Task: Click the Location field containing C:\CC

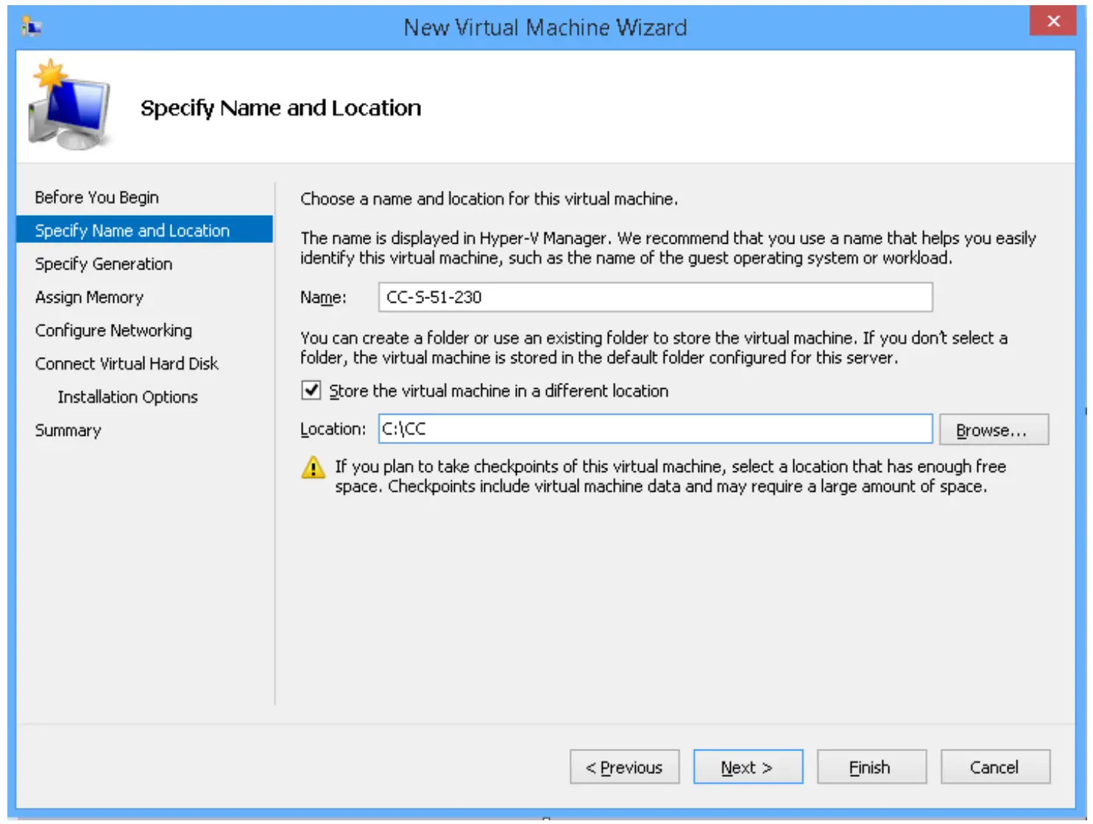Action: [x=655, y=429]
